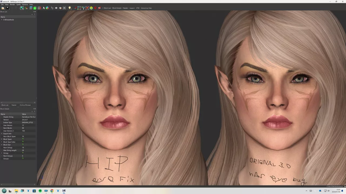Click the Name column header in Block Details
Image resolution: width=346 pixels, height=194 pixels.
11,114
